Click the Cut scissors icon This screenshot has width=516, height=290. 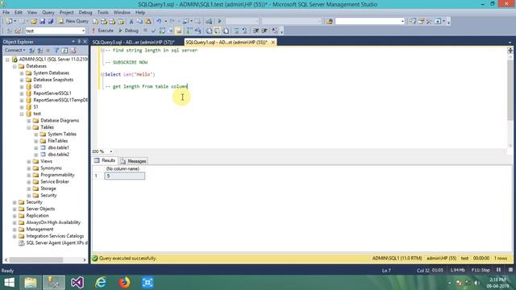click(x=131, y=22)
